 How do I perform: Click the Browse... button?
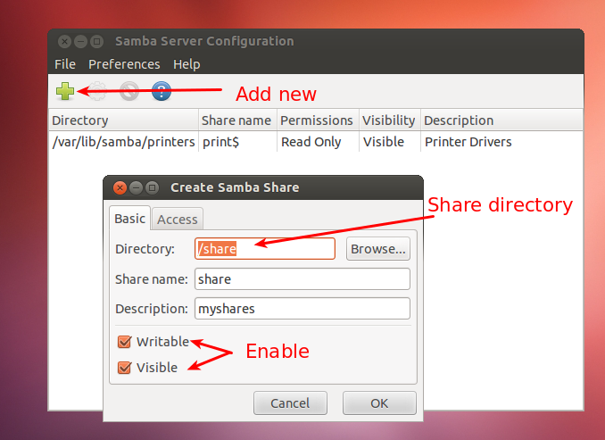tap(378, 249)
